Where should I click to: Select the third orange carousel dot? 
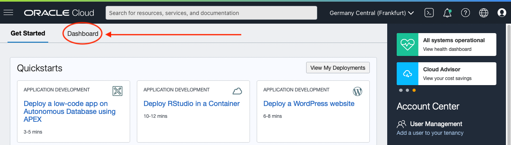click(x=414, y=90)
